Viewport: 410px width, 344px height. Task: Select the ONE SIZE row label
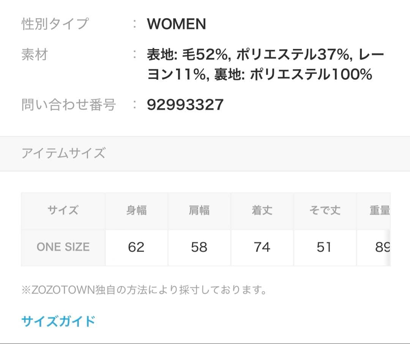[63, 247]
